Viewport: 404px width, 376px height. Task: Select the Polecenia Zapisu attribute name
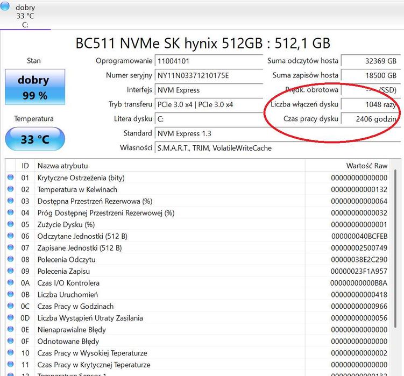[x=63, y=271]
